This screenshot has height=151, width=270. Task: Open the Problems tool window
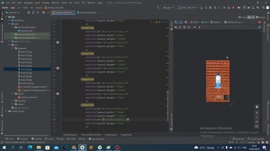coord(22,139)
